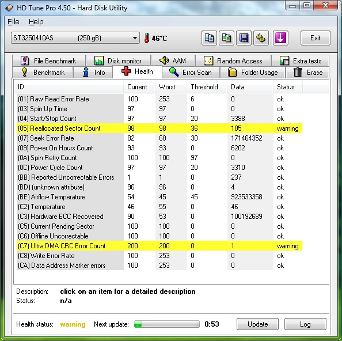Select the Airflow Temperature row
Viewport: 342px width, 341px height.
pos(159,197)
